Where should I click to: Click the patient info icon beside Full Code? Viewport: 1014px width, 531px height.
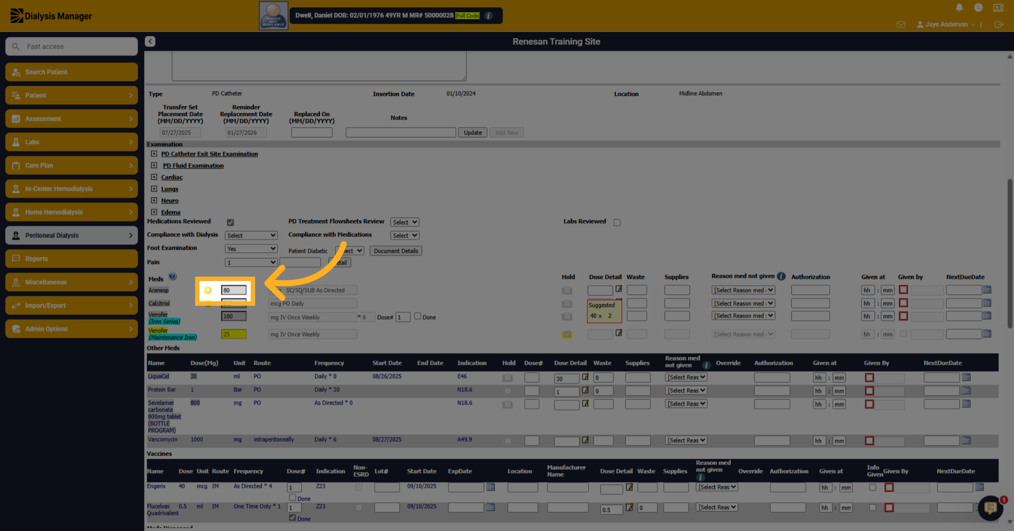tap(488, 16)
